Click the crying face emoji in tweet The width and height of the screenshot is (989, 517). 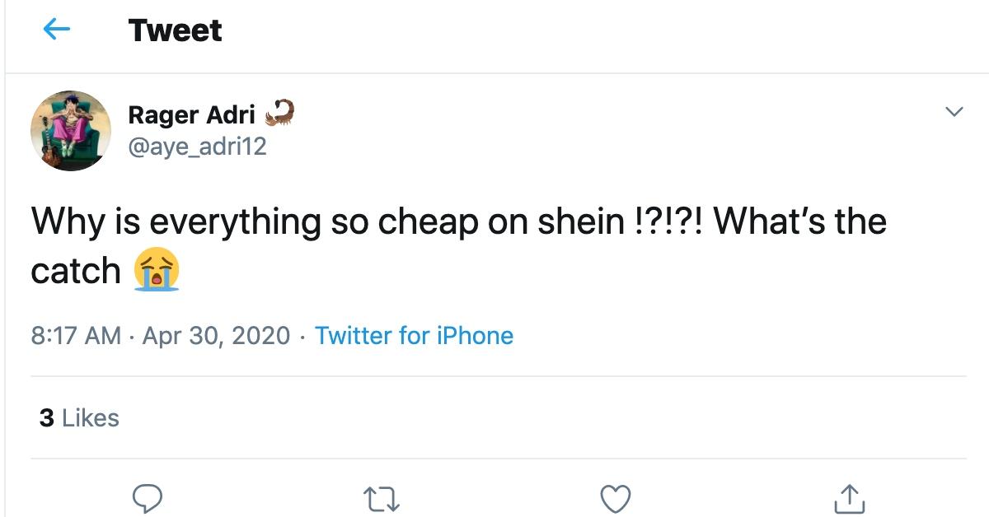click(157, 271)
